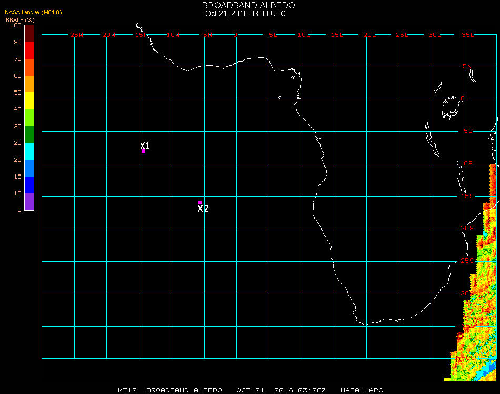Screen dimensions: 500x394
Task: Click the 35E longitude label
Action: 468,35
